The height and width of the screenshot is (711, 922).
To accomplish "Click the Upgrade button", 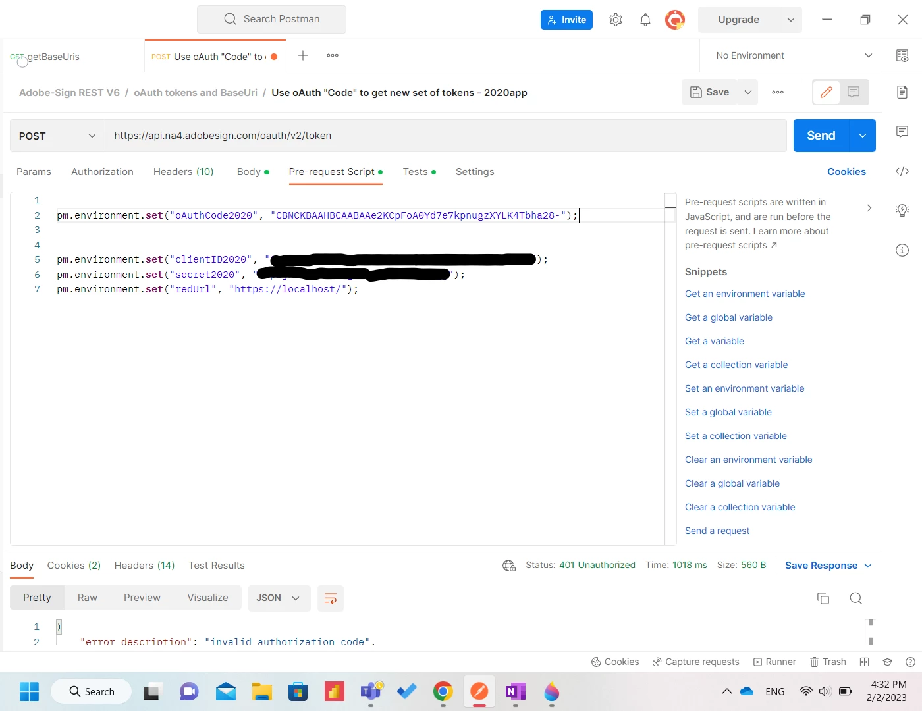I will coord(739,20).
